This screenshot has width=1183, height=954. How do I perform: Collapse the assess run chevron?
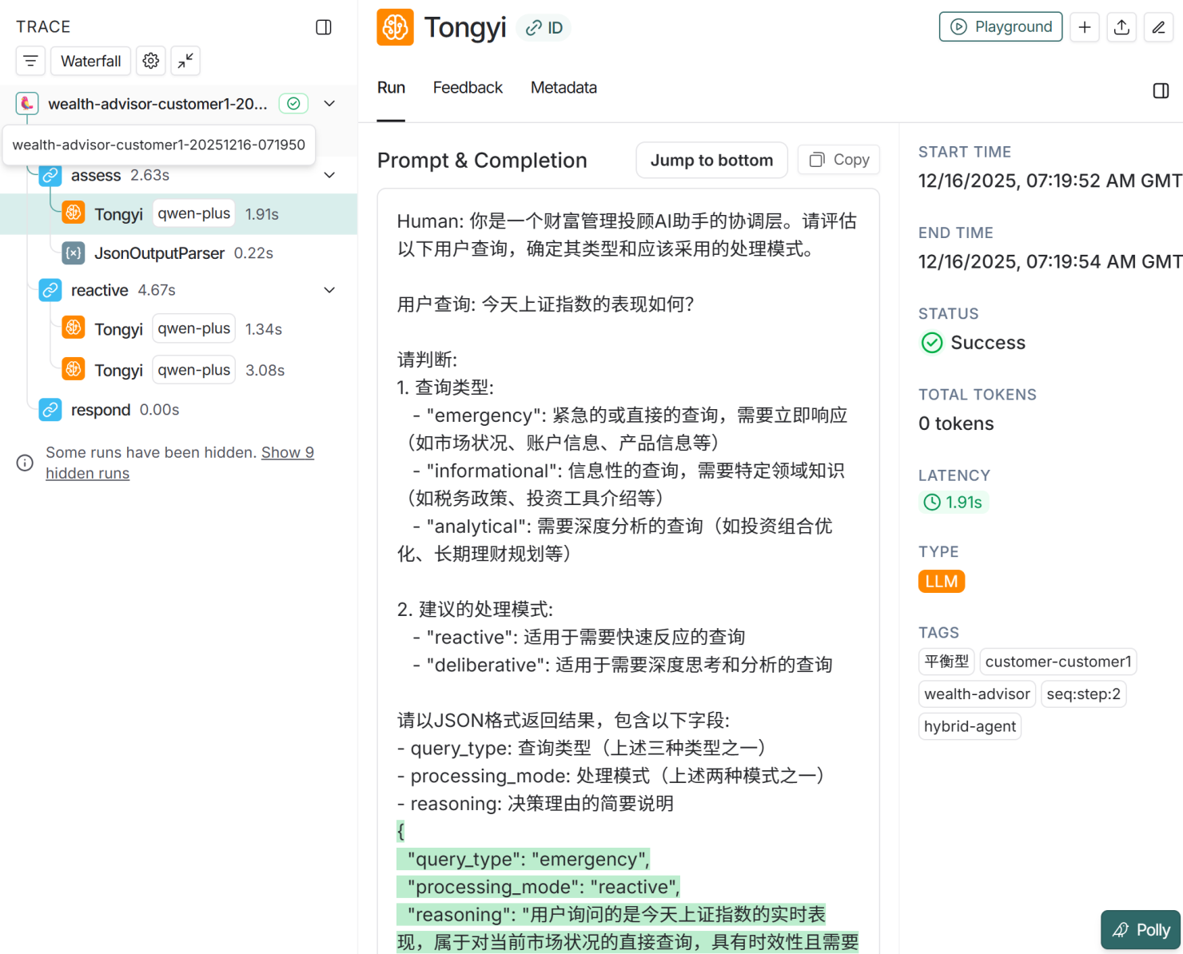[329, 175]
